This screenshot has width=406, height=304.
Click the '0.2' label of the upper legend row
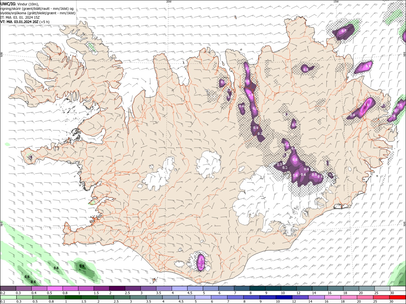[3, 293]
